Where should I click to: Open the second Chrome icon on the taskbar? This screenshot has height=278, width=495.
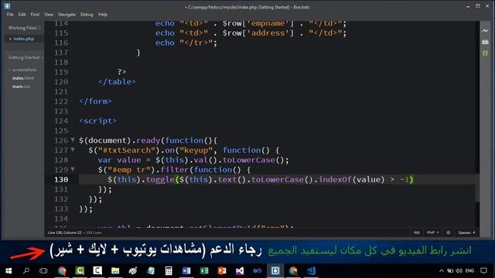click(x=293, y=271)
